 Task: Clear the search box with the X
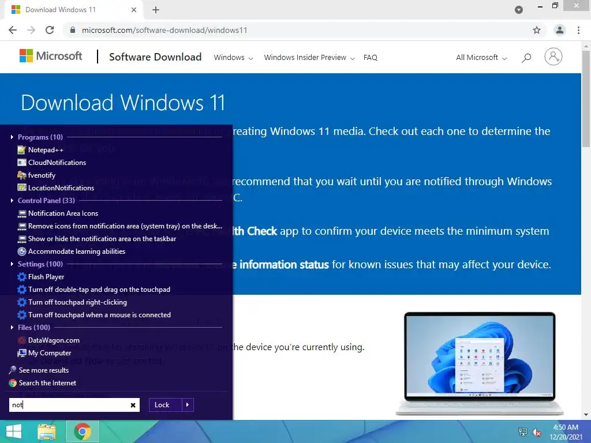(x=133, y=405)
